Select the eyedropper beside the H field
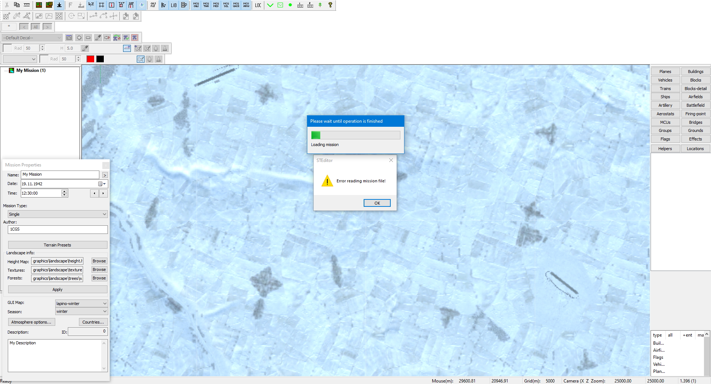 point(85,48)
